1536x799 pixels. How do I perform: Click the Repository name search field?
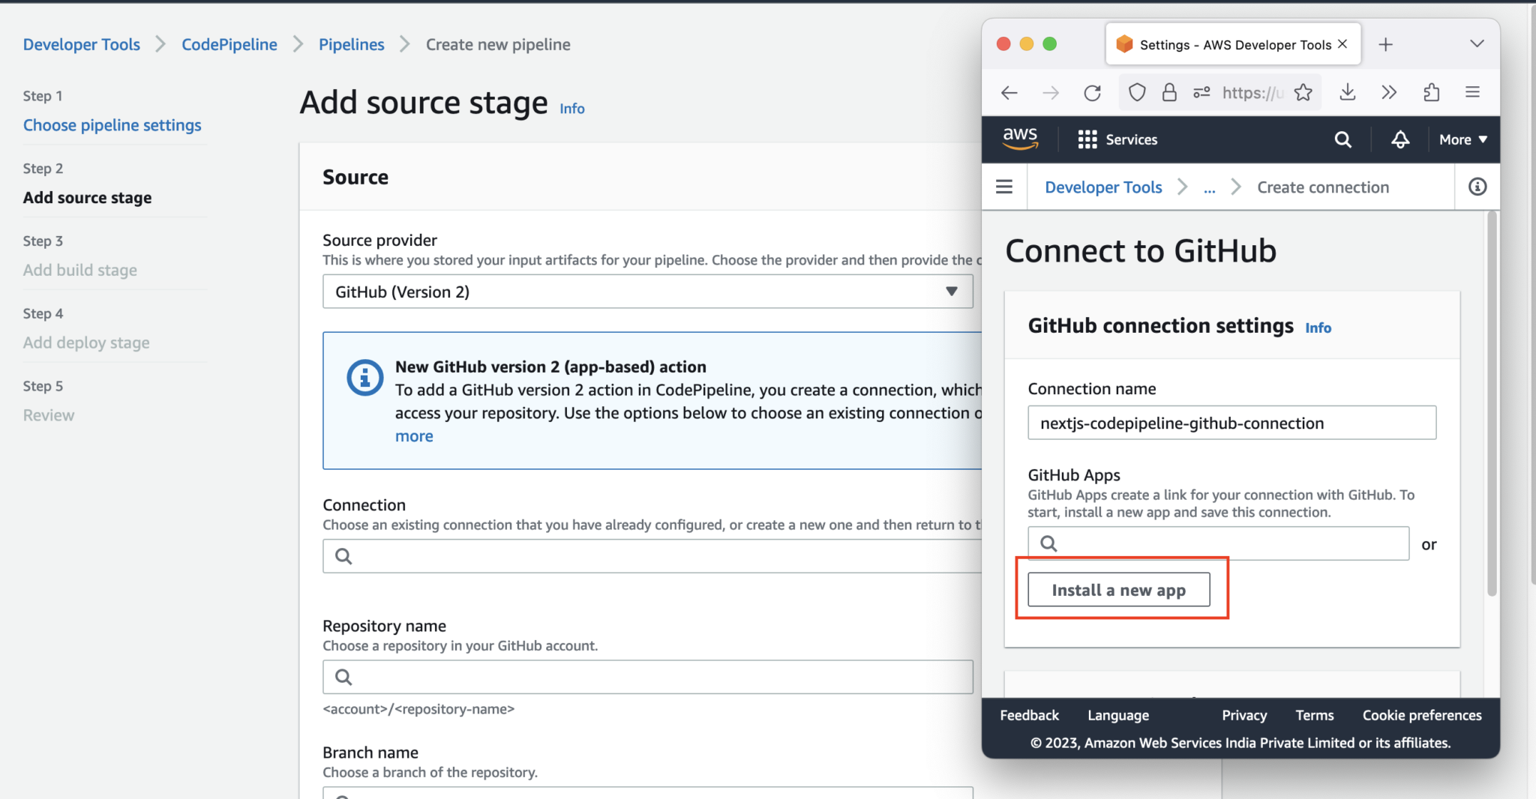click(x=647, y=677)
